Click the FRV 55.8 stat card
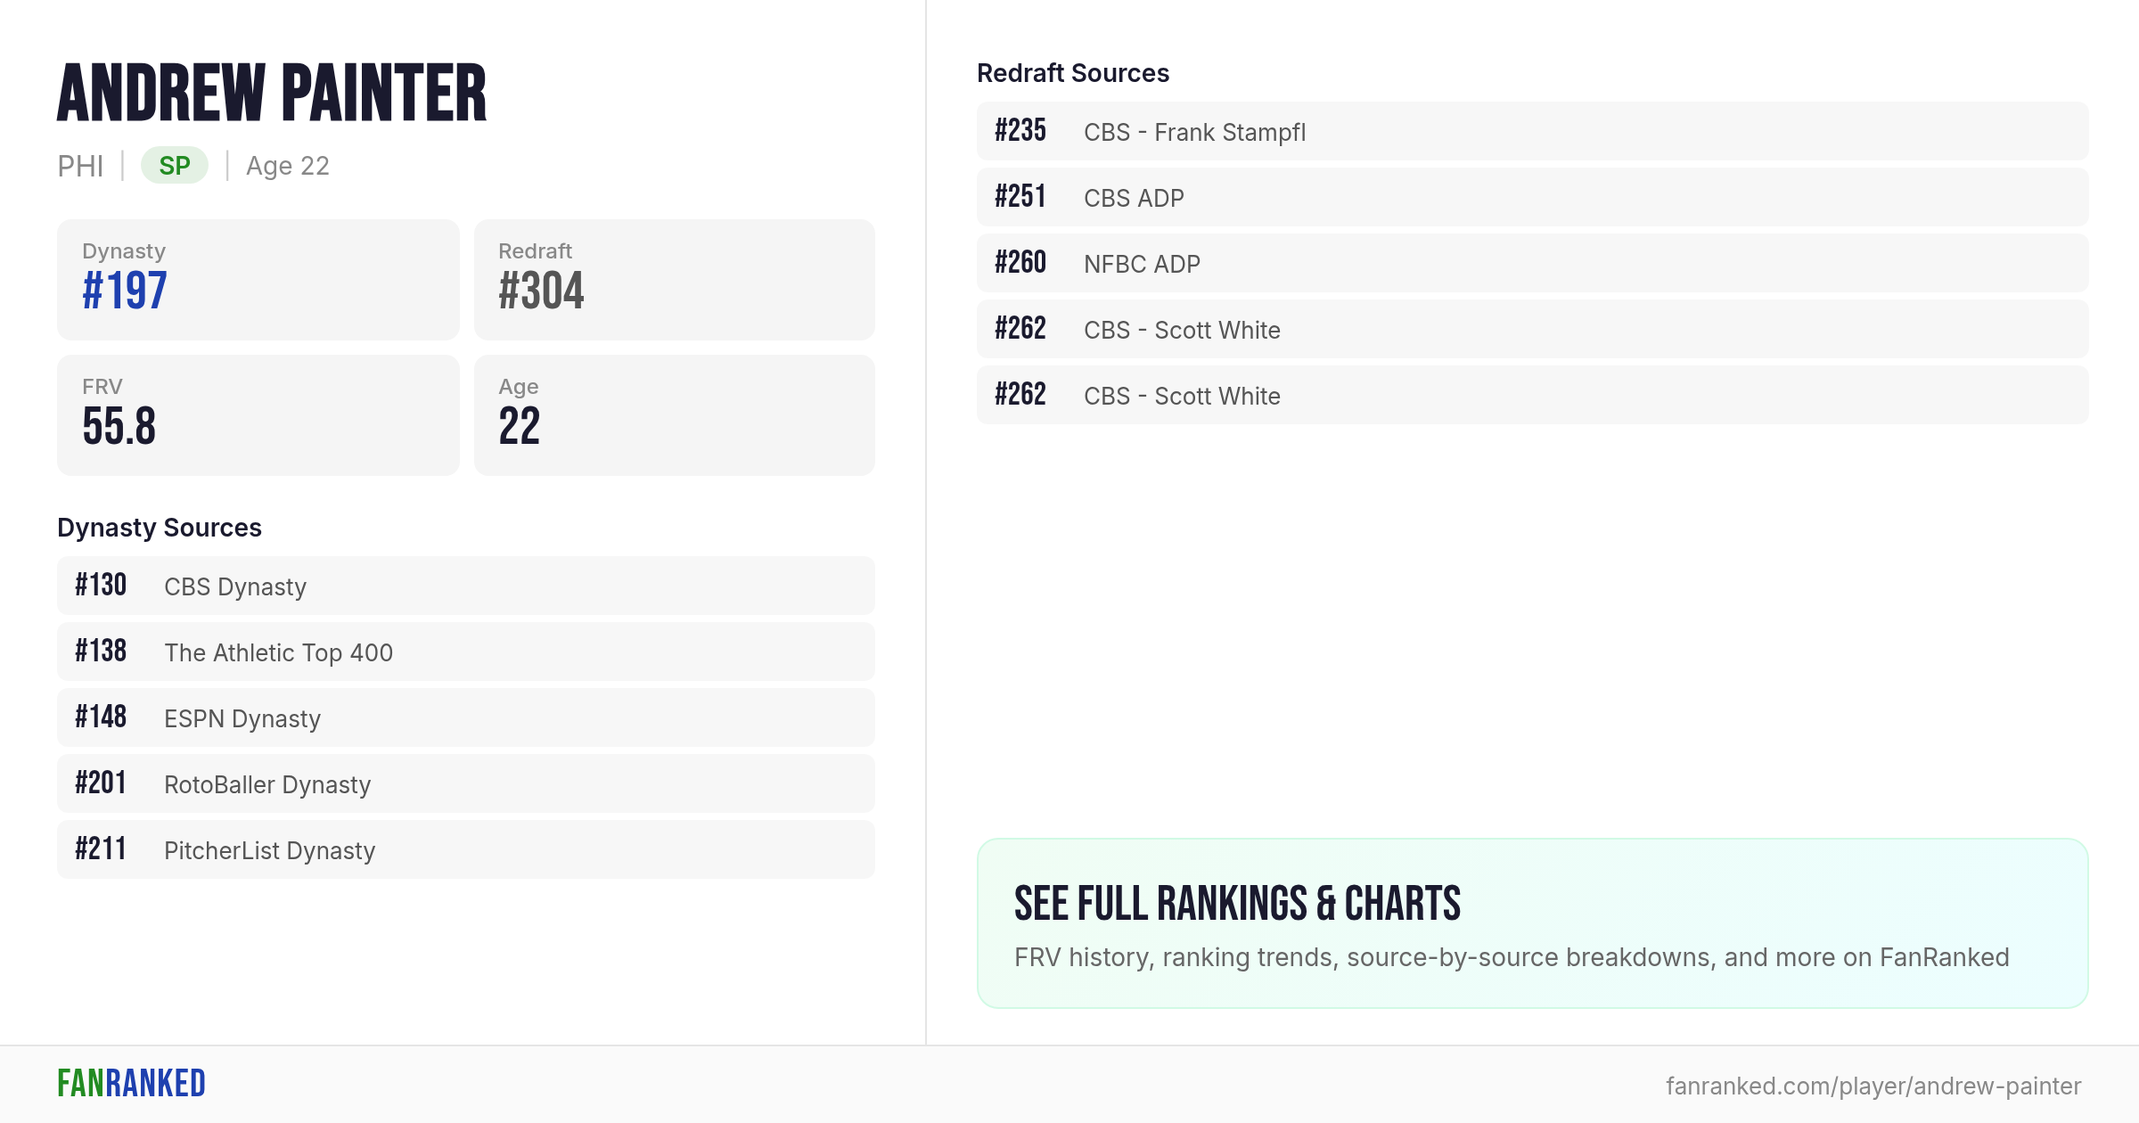This screenshot has width=2139, height=1123. pos(258,415)
